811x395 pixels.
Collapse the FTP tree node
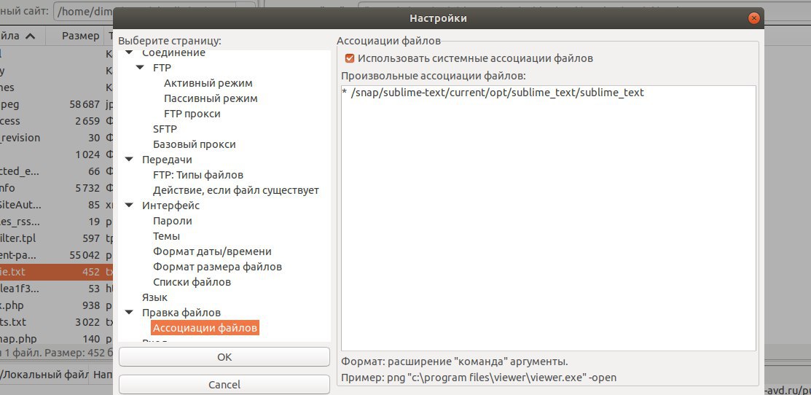coord(140,68)
